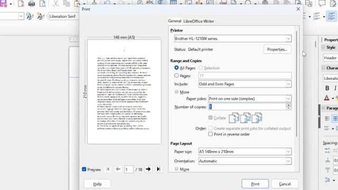Click the Cancel button
Screen dimensions: 338x190
point(285,184)
